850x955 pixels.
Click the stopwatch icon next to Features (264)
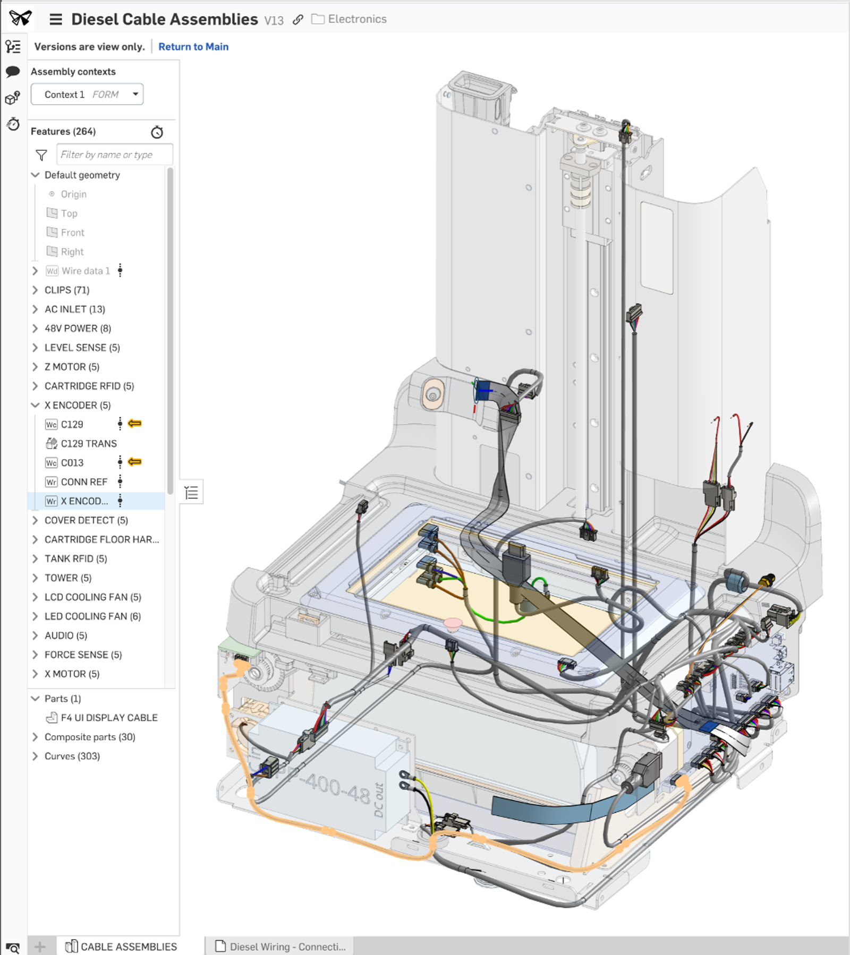click(x=157, y=132)
